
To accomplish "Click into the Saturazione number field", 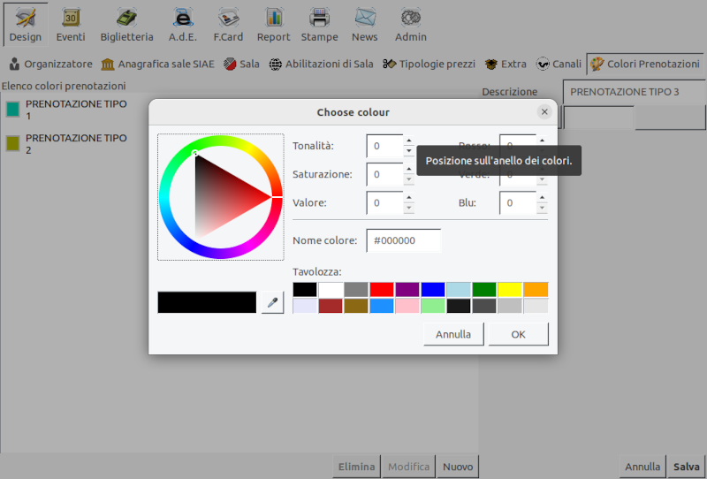I will tap(384, 174).
